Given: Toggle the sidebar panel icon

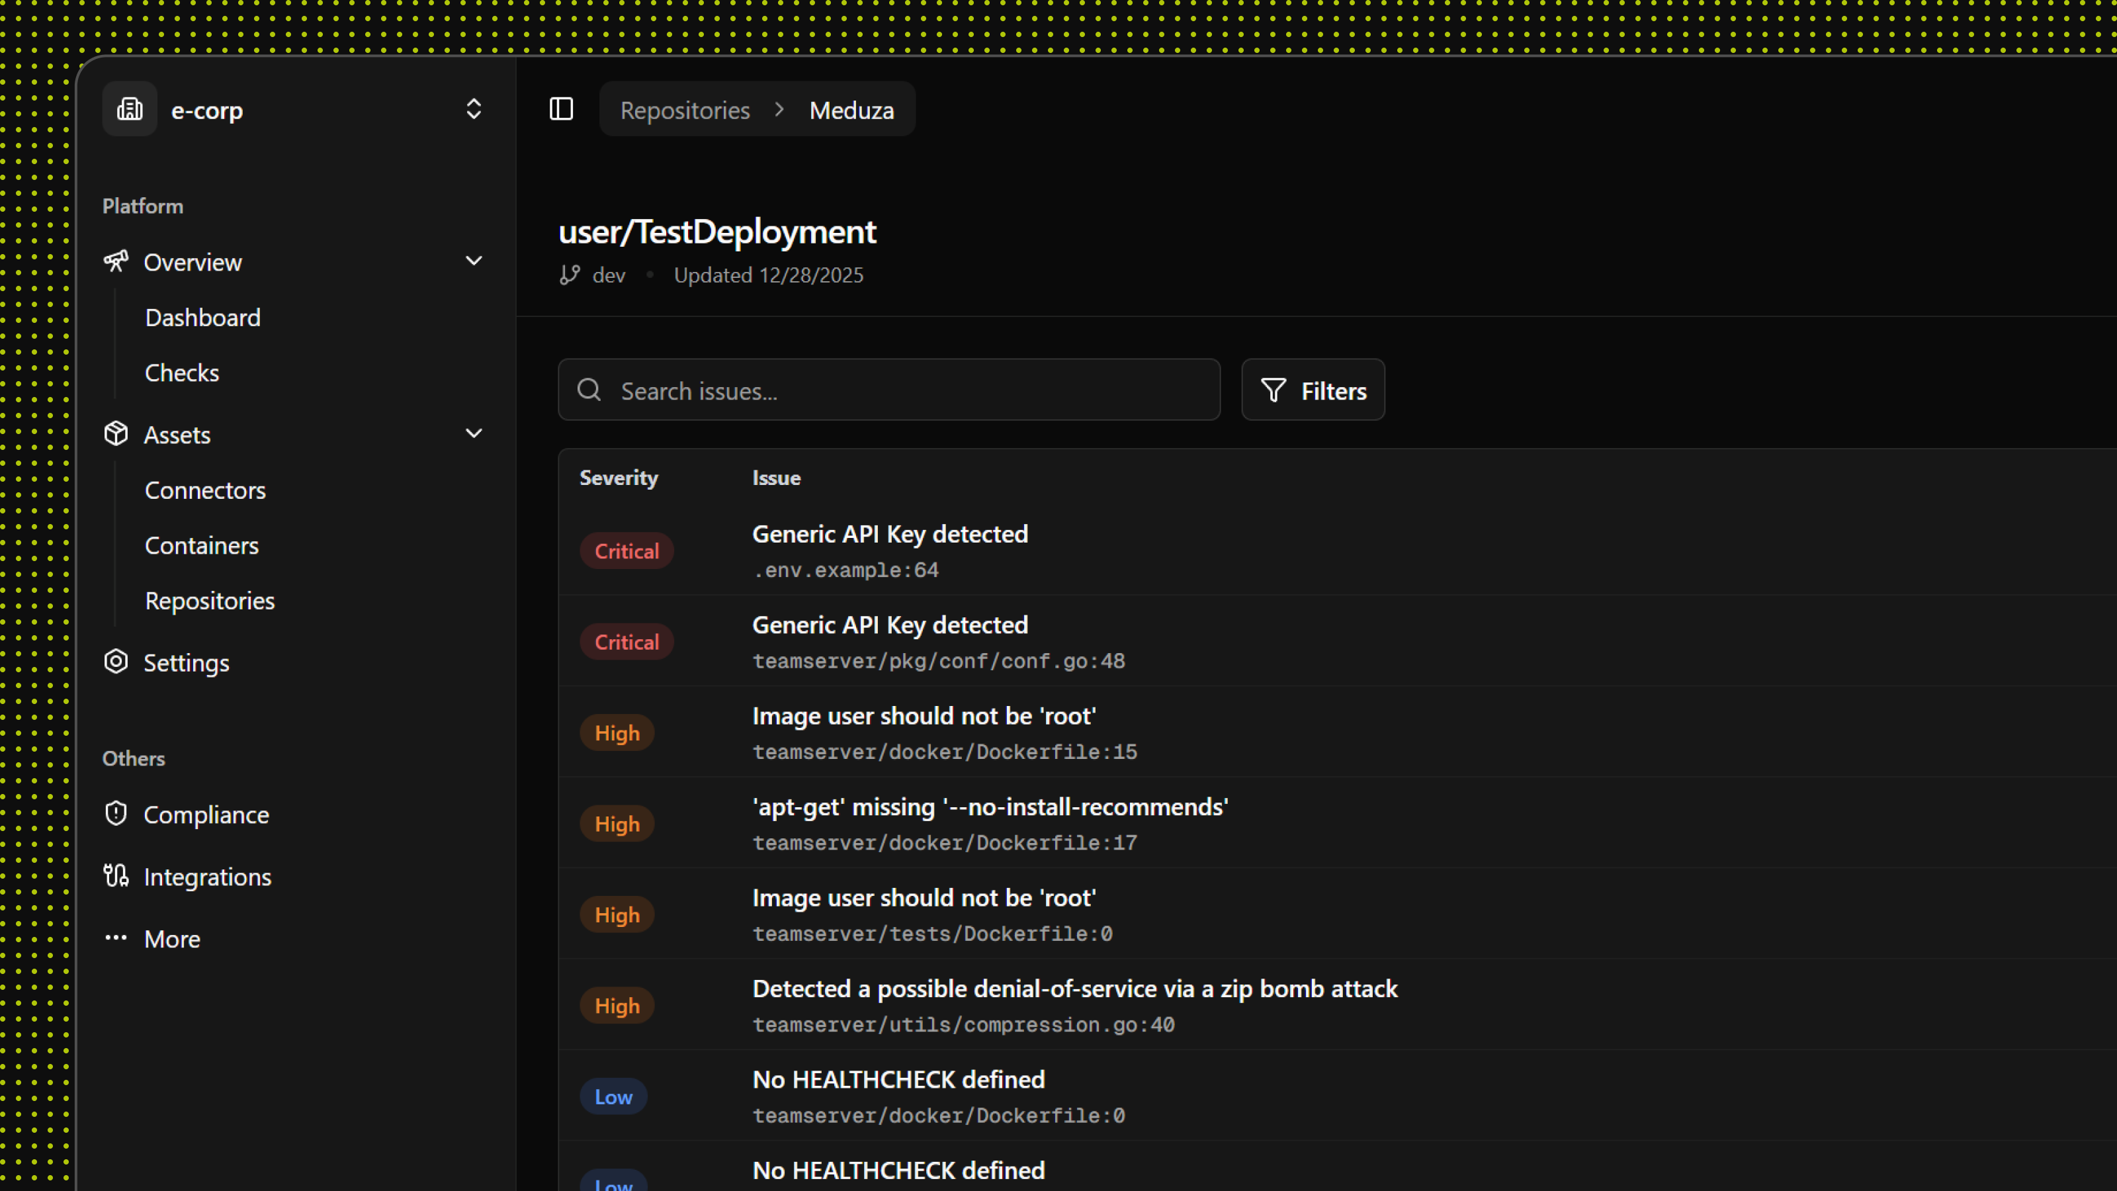Looking at the screenshot, I should pyautogui.click(x=561, y=109).
